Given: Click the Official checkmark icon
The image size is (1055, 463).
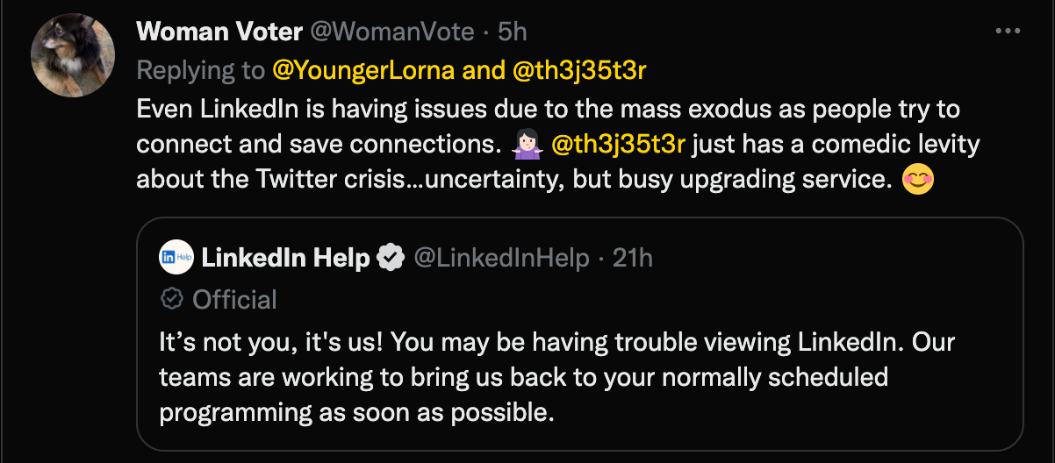Looking at the screenshot, I should pos(172,299).
